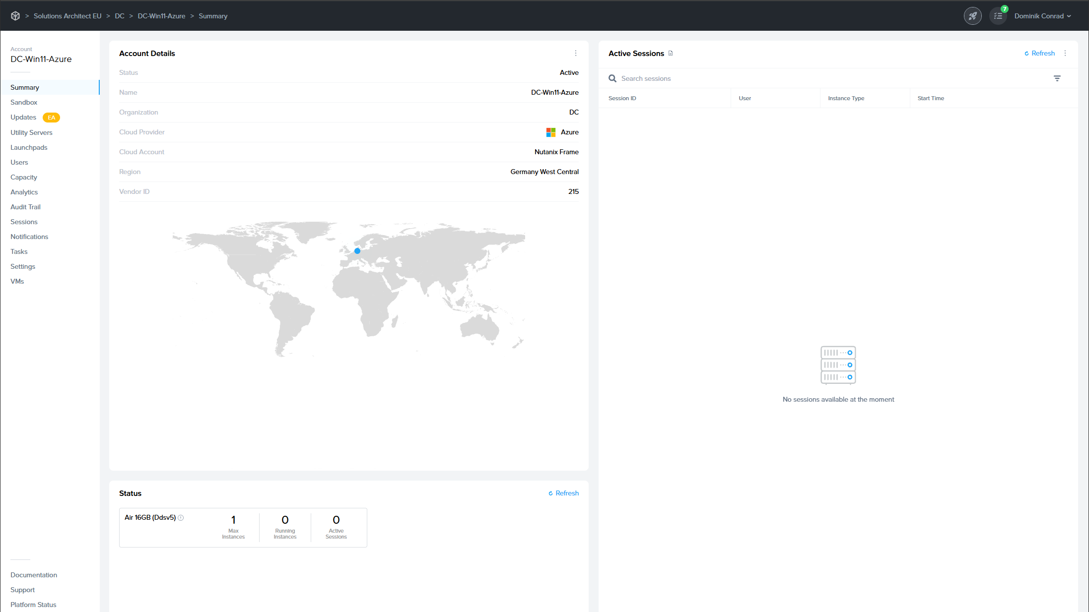Open Sandbox in the sidebar
The image size is (1089, 612).
24,102
